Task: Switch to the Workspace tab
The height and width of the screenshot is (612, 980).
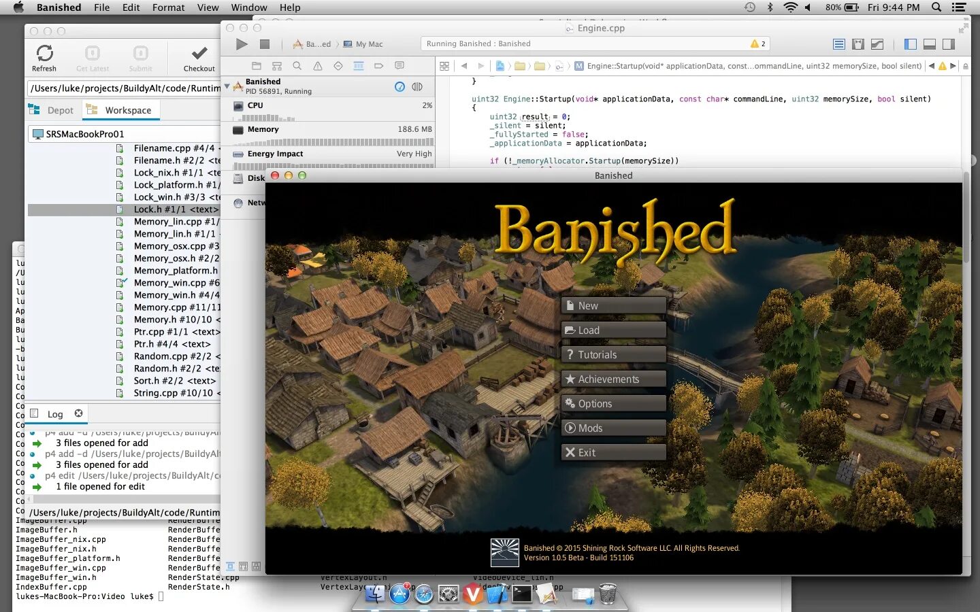Action: click(x=120, y=110)
